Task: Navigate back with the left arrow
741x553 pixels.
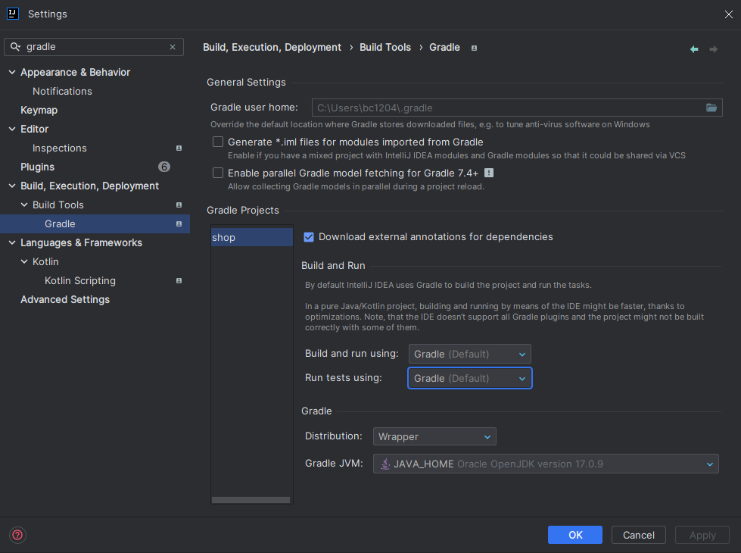Action: point(694,49)
